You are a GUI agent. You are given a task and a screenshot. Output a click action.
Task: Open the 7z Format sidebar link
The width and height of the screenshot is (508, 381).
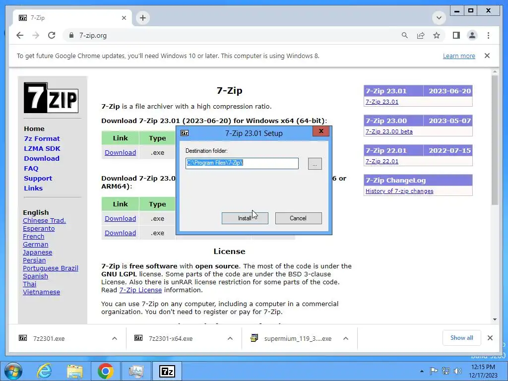tap(42, 139)
